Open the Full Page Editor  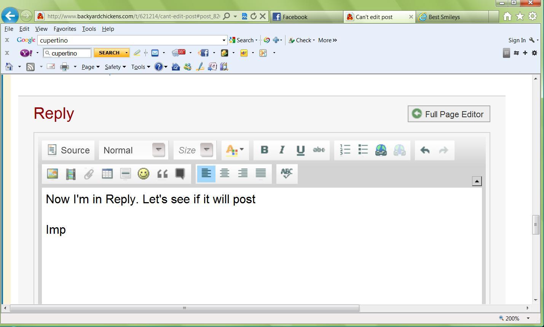tap(448, 114)
